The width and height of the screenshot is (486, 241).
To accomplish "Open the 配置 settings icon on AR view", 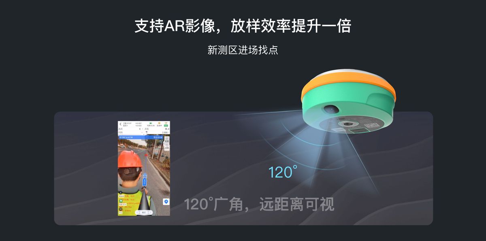I will pos(166,140).
